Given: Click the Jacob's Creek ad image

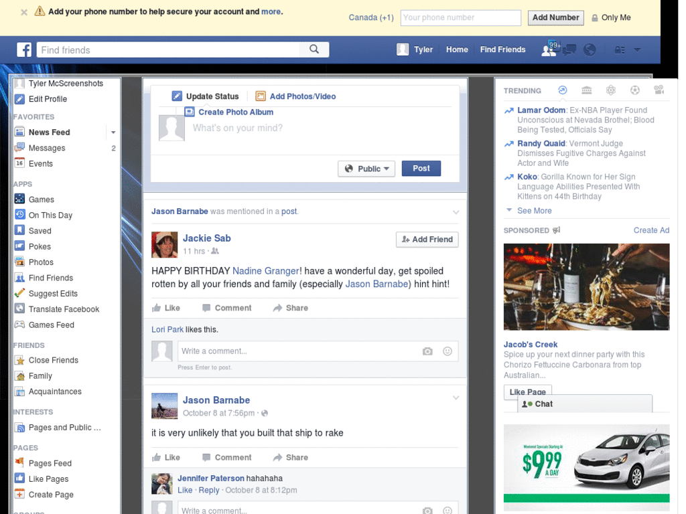Looking at the screenshot, I should (x=586, y=286).
